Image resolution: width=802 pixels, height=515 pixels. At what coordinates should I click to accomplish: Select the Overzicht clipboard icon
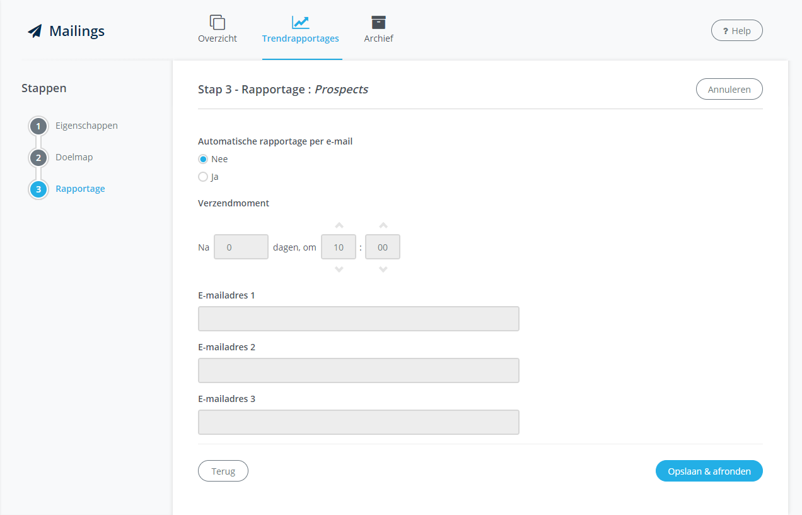coord(217,21)
